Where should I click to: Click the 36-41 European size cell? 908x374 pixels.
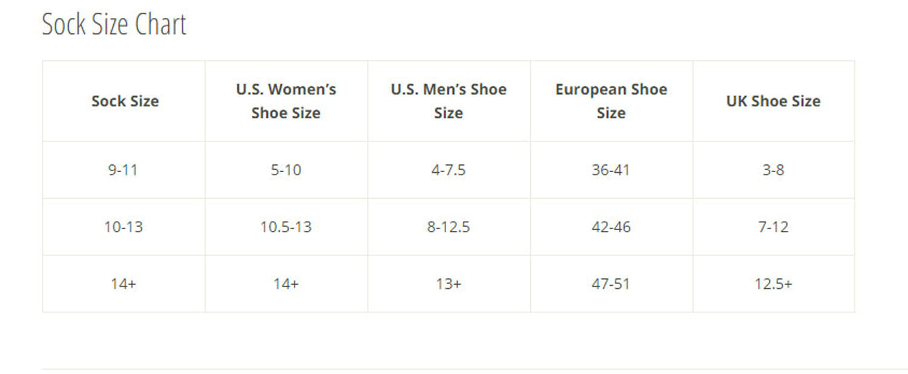coord(611,170)
